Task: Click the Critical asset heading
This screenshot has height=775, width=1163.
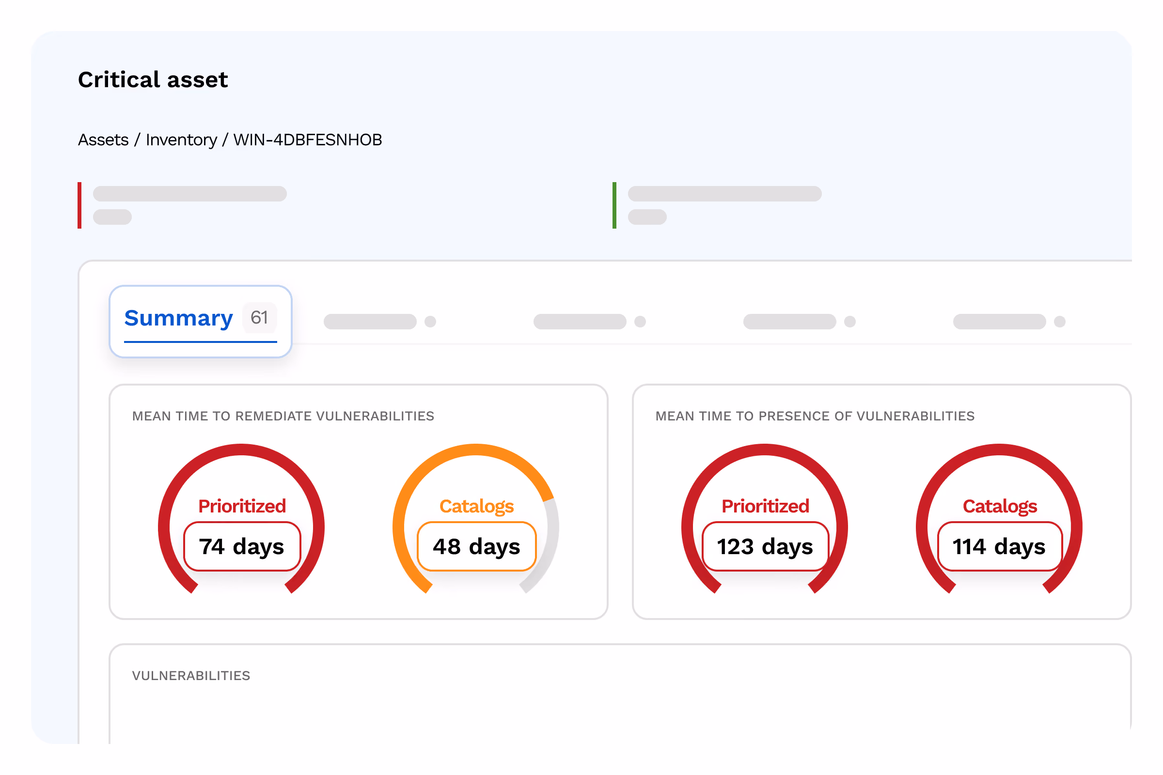Action: [153, 79]
